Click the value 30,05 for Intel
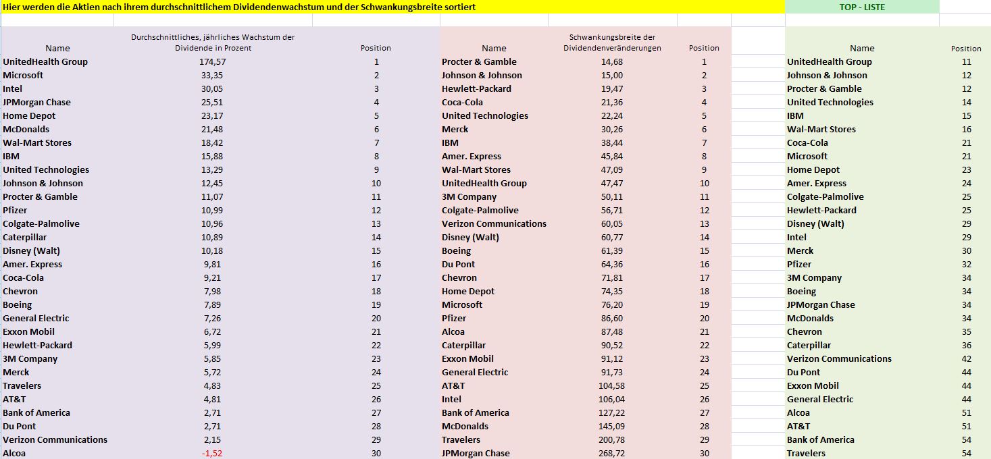The image size is (991, 459). coord(212,88)
